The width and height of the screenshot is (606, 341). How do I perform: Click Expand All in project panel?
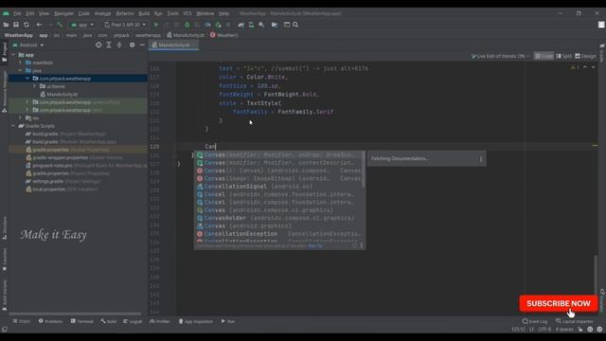109,45
